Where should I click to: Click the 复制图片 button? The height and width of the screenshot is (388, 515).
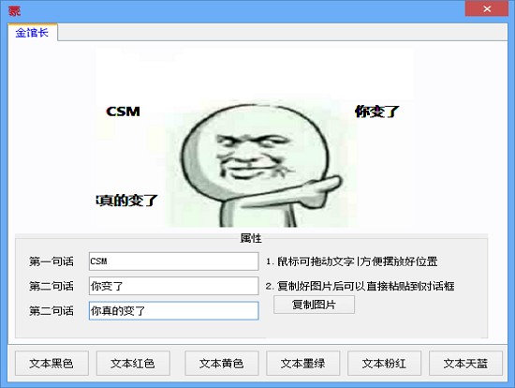[x=314, y=305]
